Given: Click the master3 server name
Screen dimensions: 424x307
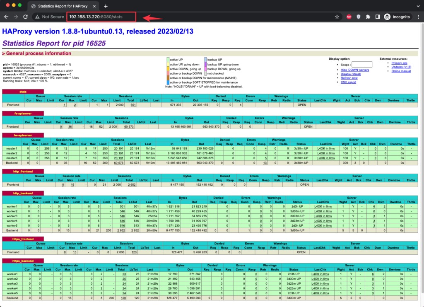Looking at the screenshot, I should pos(12,158).
